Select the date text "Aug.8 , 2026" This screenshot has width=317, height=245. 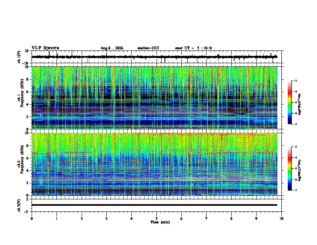coord(112,48)
